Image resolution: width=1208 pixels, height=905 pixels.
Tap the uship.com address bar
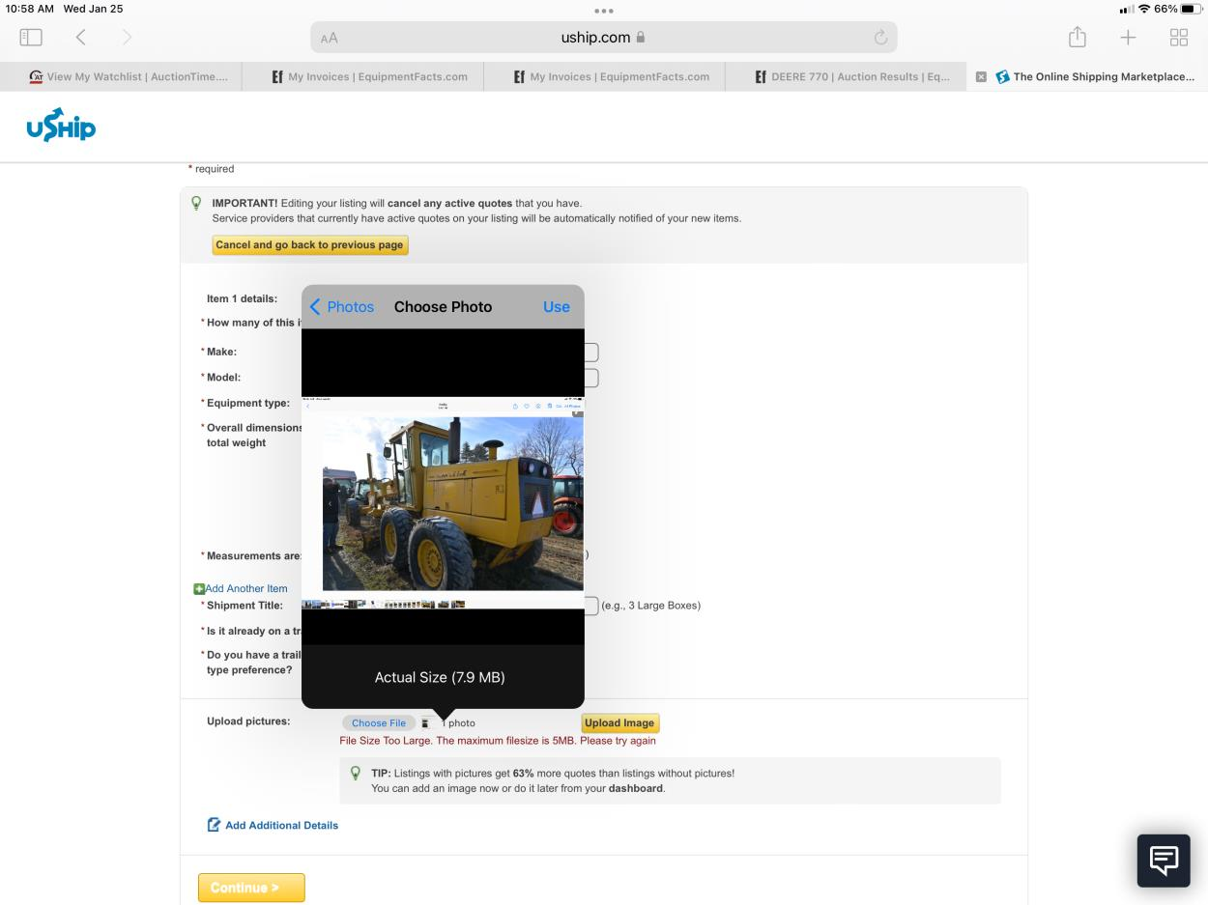[x=604, y=38]
